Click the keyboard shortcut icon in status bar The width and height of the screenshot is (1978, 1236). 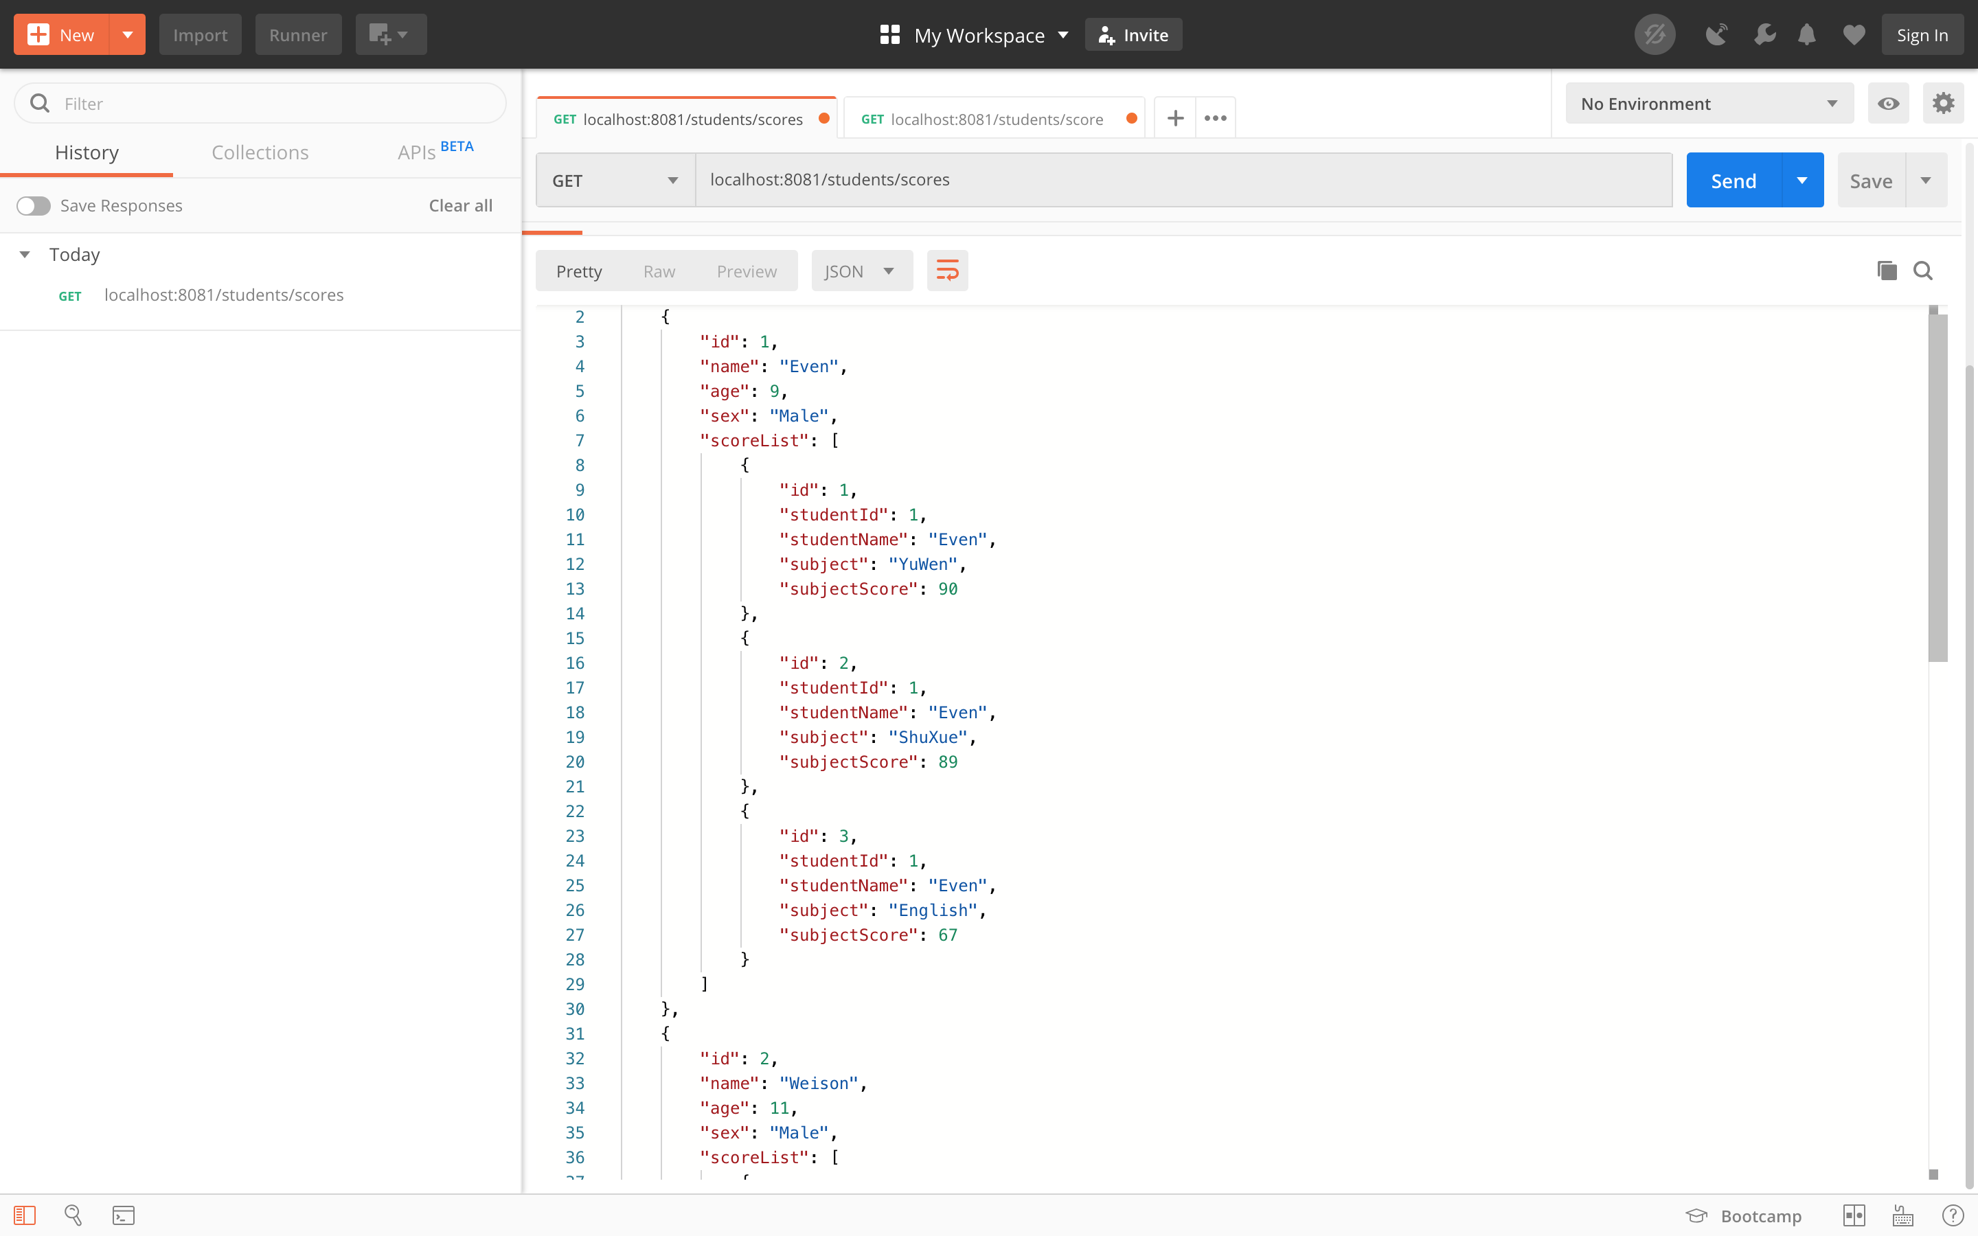[x=1904, y=1216]
